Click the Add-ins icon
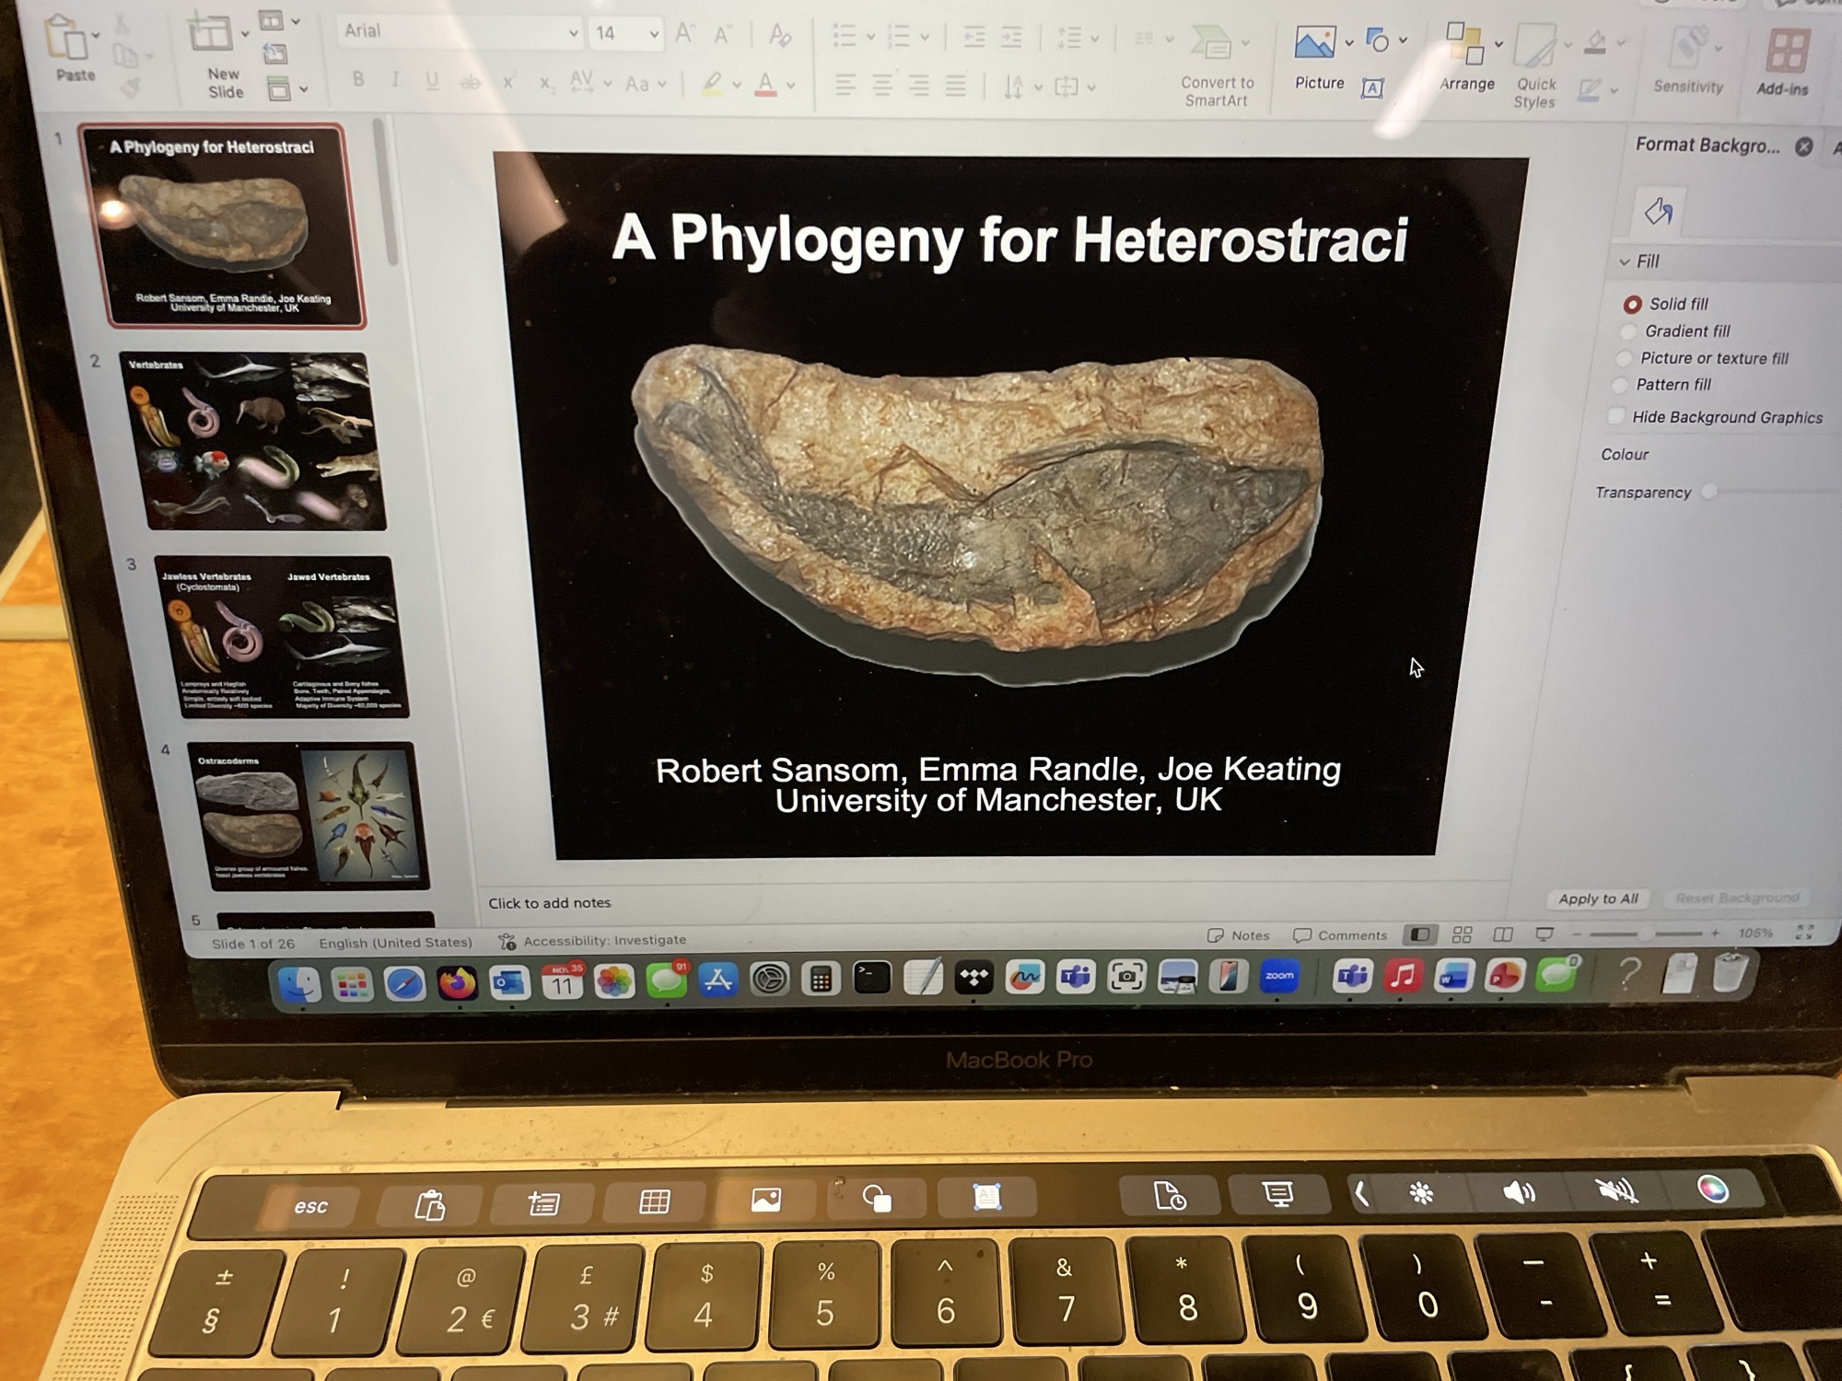The height and width of the screenshot is (1381, 1842). point(1786,51)
